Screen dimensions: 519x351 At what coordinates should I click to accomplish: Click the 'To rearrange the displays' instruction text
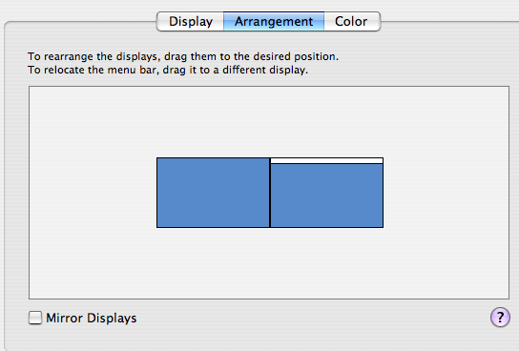point(183,56)
